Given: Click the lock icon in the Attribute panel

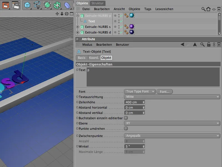Looking at the screenshot, I should tap(209, 45).
